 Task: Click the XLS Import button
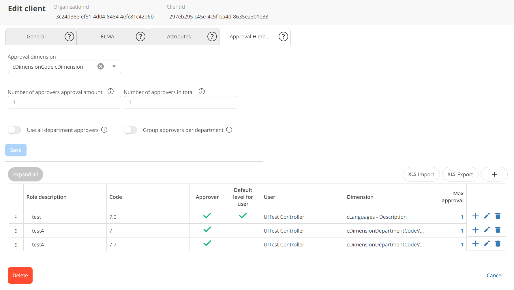[x=421, y=175]
